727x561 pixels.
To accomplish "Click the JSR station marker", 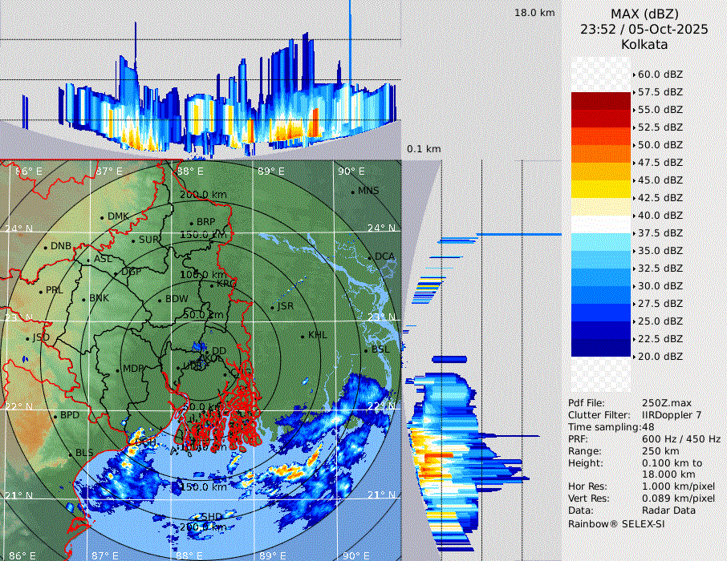I will point(272,307).
